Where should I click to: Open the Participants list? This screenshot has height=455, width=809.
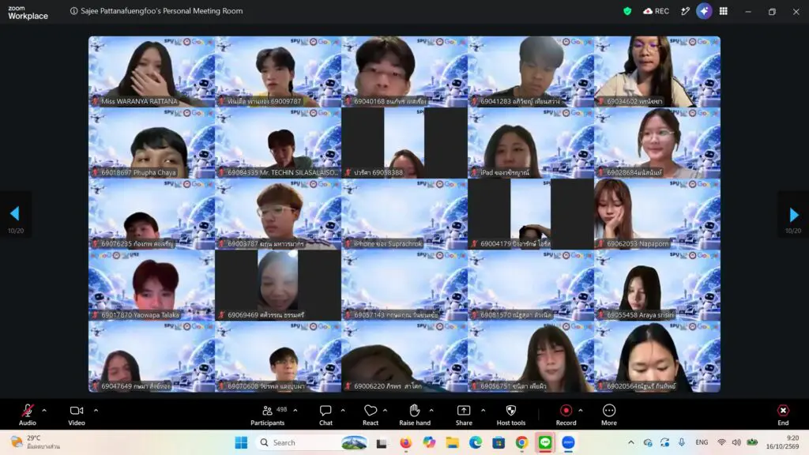pos(267,415)
